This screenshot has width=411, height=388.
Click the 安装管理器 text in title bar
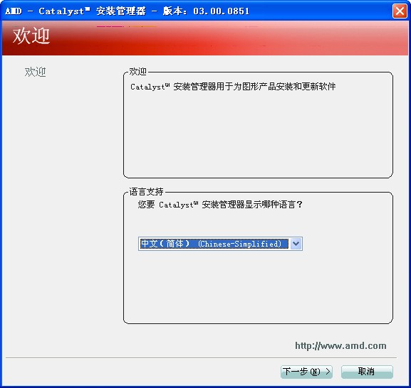click(121, 11)
